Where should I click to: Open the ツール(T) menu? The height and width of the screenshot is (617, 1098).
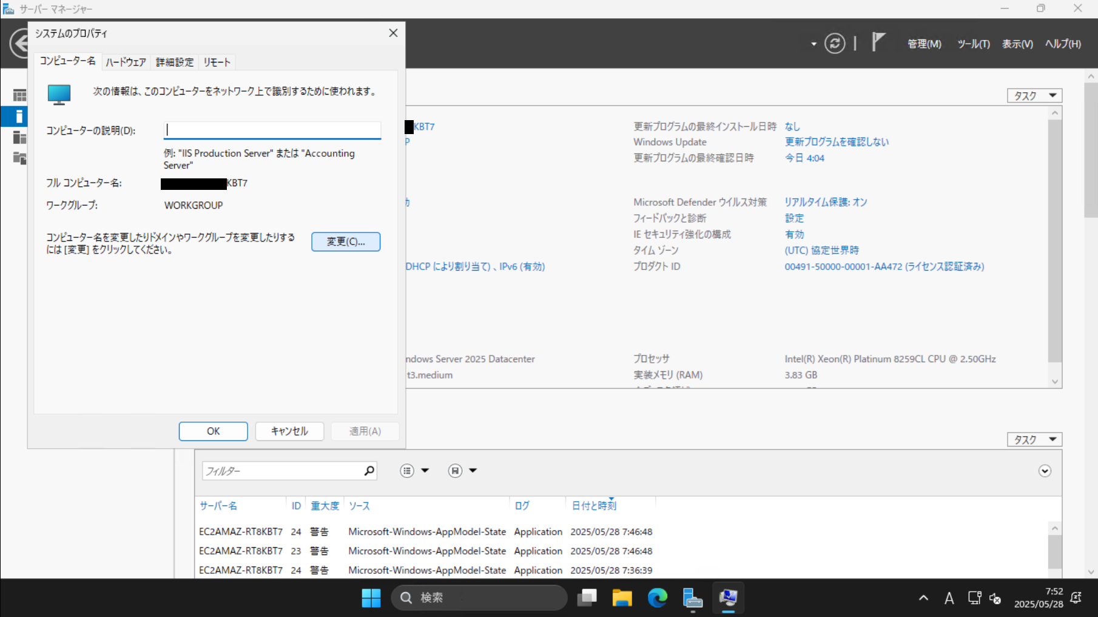coord(973,43)
